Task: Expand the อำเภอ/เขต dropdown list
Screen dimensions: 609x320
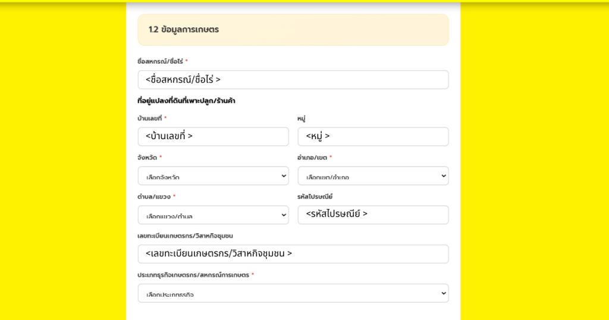Action: click(x=373, y=176)
